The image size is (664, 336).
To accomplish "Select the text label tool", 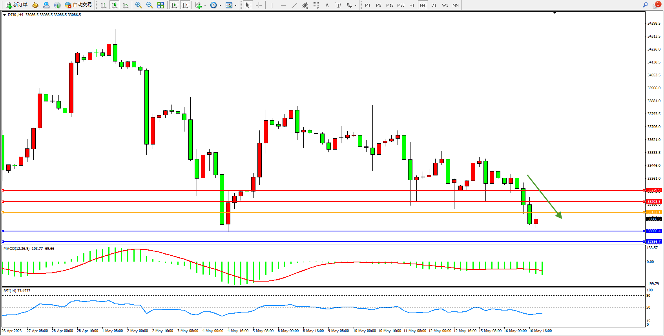I will (338, 5).
